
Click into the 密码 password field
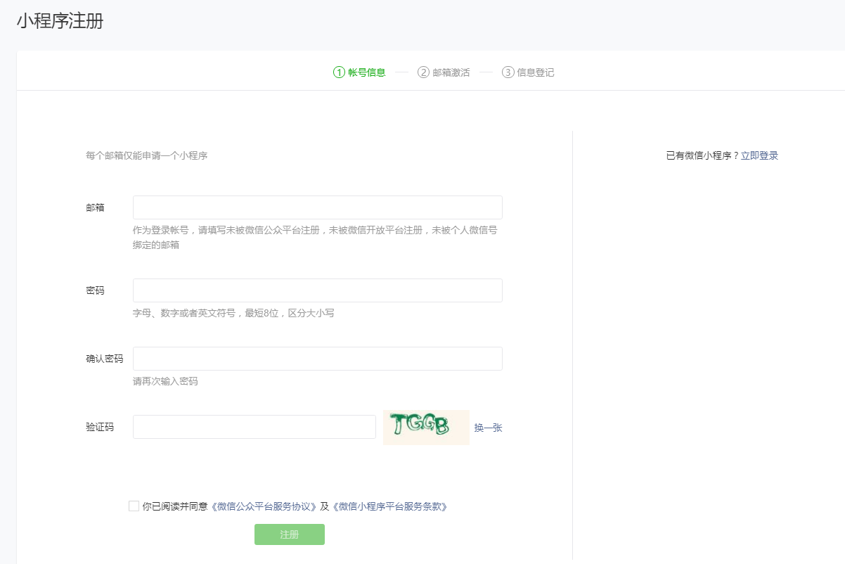point(317,290)
